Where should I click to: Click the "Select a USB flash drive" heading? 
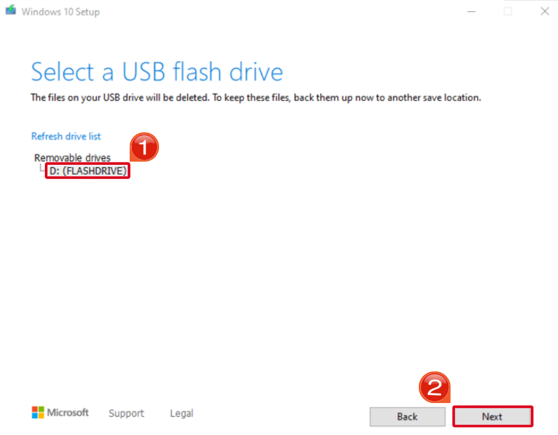[157, 72]
